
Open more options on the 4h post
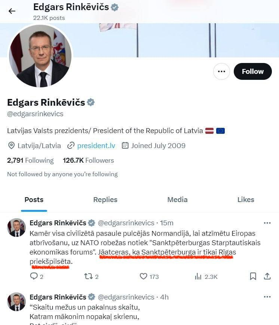click(267, 297)
